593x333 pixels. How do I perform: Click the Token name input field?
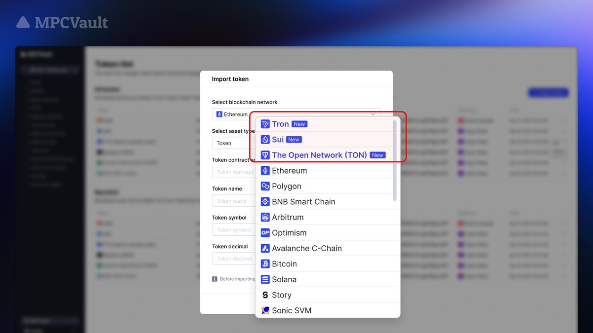pos(234,201)
